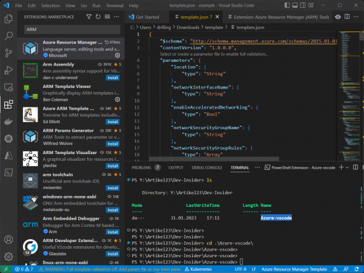Open the Help menu
The image size is (364, 273).
[x=133, y=5]
